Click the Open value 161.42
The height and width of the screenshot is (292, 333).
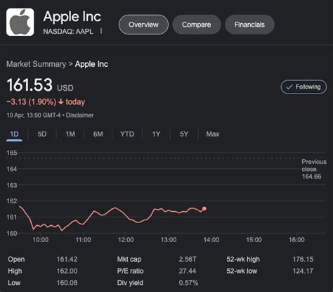pos(67,259)
